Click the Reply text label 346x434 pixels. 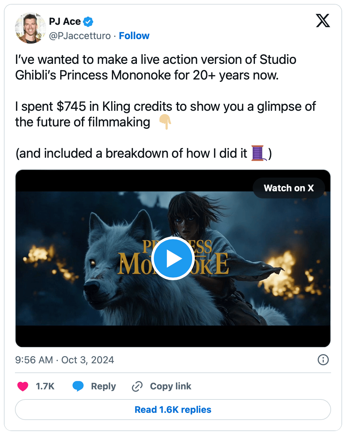tap(103, 386)
